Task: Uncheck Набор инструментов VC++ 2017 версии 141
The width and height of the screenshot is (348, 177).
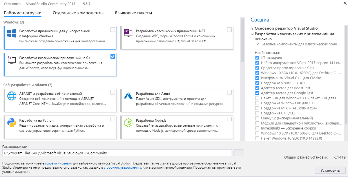Action: pos(257,63)
